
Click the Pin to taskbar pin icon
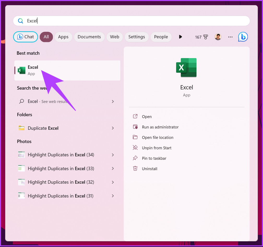[x=135, y=158]
